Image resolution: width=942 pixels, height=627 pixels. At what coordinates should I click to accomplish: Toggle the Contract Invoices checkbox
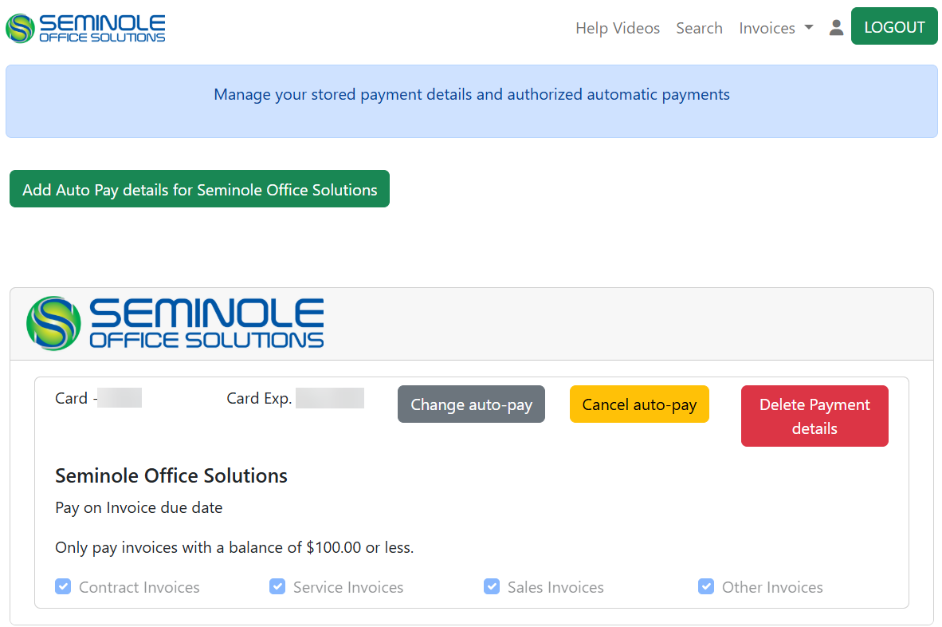[x=63, y=587]
